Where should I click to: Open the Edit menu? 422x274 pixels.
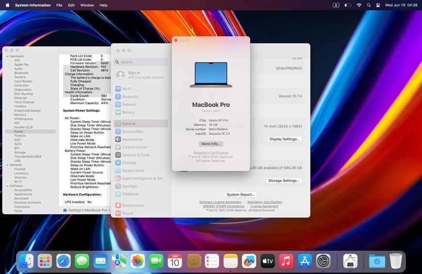(x=71, y=5)
